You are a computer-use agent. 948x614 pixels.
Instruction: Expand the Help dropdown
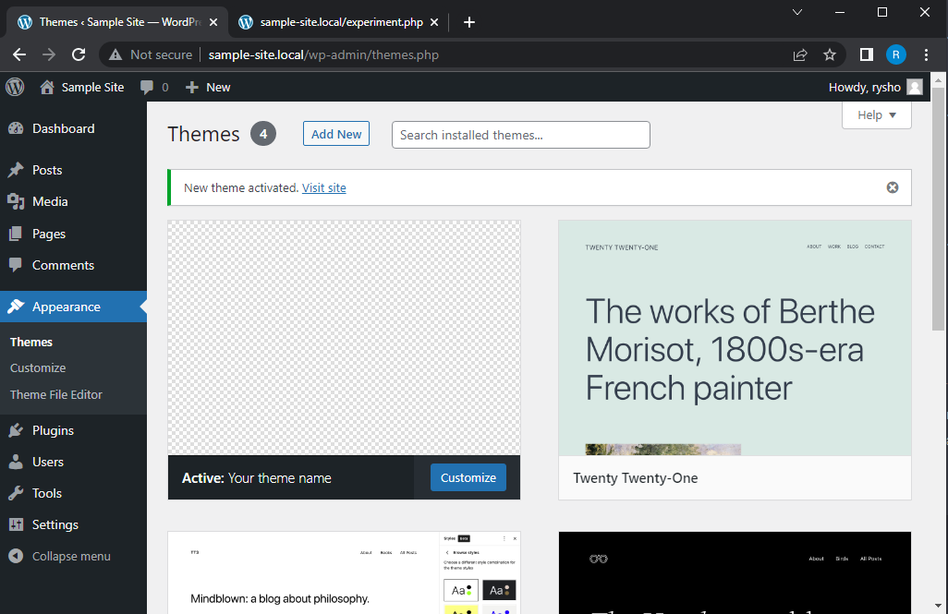(877, 114)
